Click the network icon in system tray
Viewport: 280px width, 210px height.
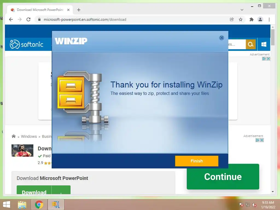248,205
